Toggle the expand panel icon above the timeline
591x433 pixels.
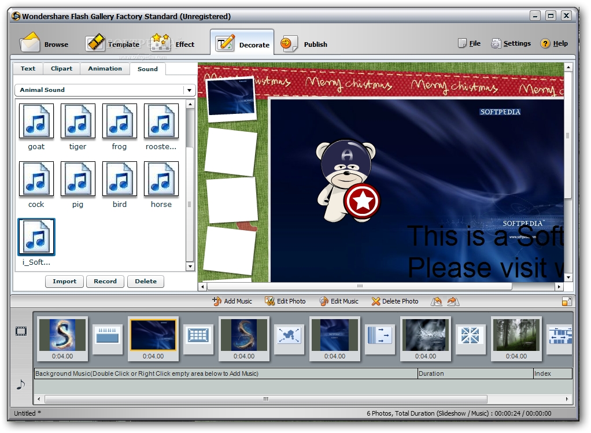pos(567,301)
